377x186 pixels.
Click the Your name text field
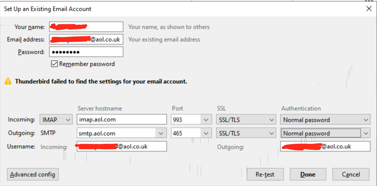pyautogui.click(x=86, y=27)
